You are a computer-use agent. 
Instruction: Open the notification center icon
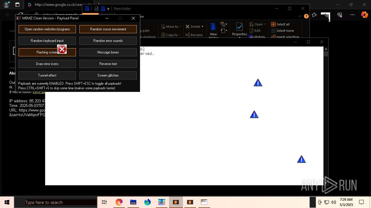coord(361,202)
